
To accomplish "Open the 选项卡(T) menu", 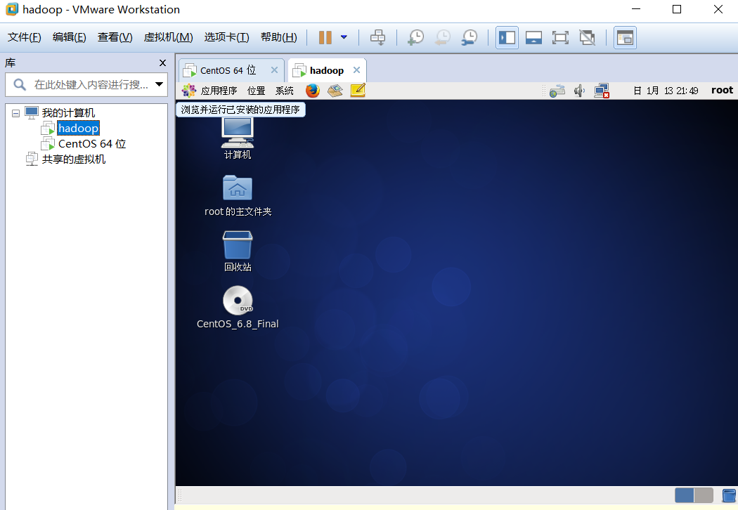I will tap(227, 37).
